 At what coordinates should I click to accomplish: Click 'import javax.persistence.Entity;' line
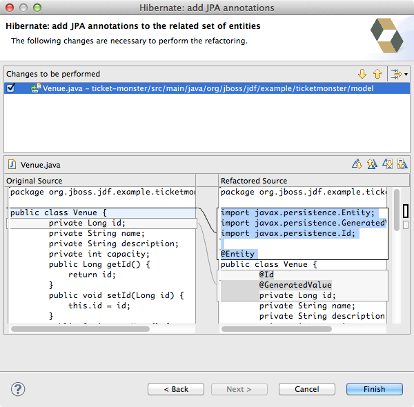point(297,212)
